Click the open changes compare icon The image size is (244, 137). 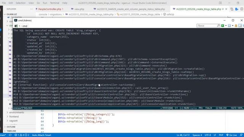tap(232, 9)
